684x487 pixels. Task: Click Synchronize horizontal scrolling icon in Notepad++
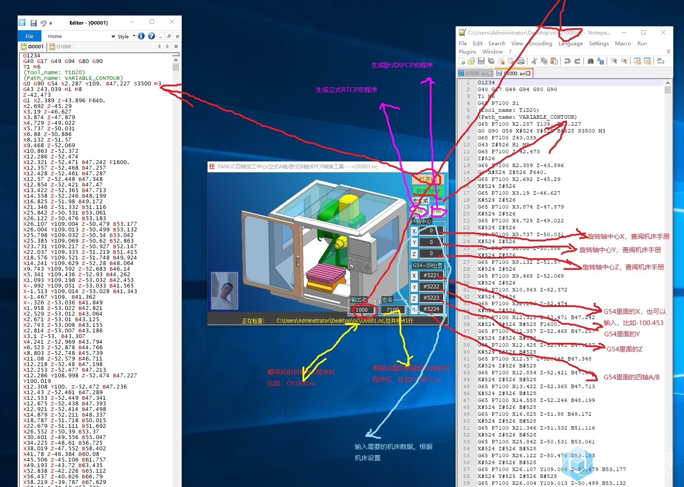(x=647, y=61)
